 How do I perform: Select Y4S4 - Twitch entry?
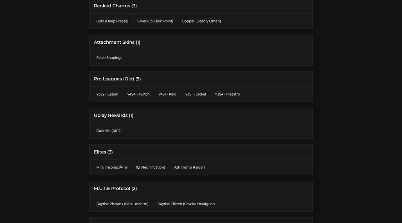[x=138, y=94]
